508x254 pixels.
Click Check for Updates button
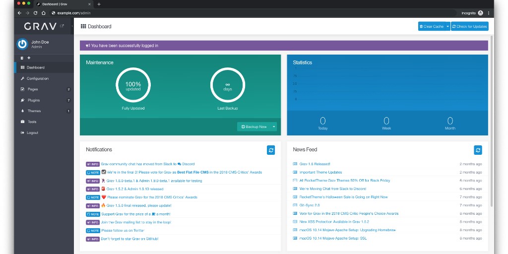pos(469,27)
